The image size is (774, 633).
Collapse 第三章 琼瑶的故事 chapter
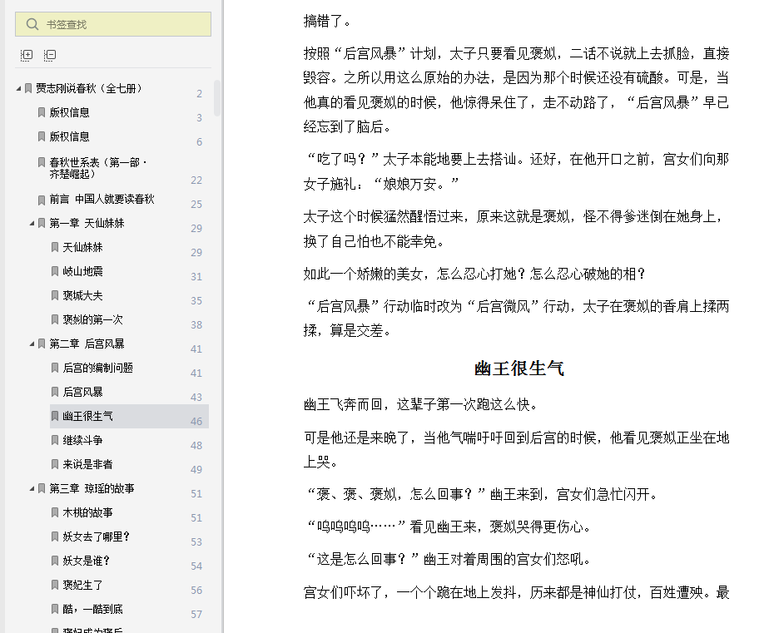point(32,489)
